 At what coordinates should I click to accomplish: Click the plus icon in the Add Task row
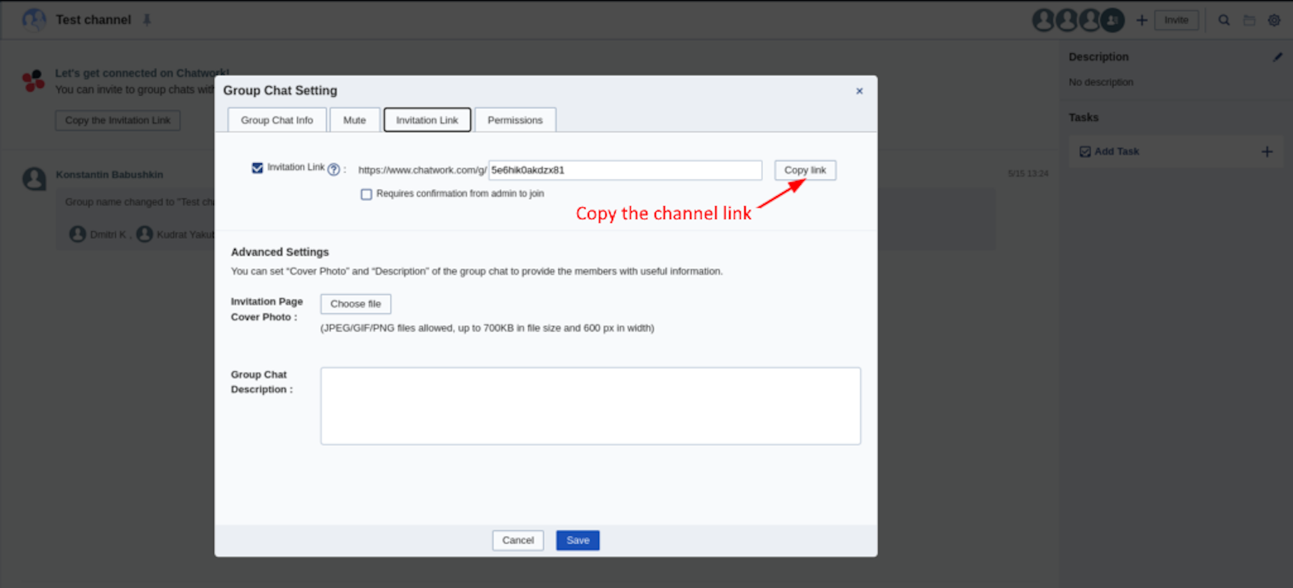[x=1266, y=151]
